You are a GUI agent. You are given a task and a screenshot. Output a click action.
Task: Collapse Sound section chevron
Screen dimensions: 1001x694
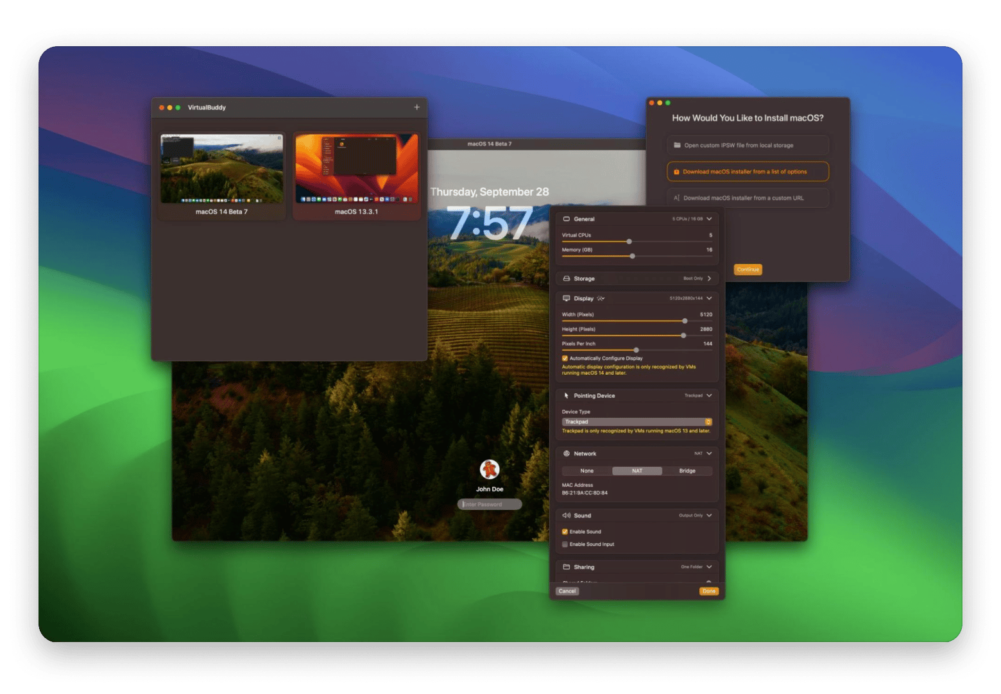coord(709,516)
